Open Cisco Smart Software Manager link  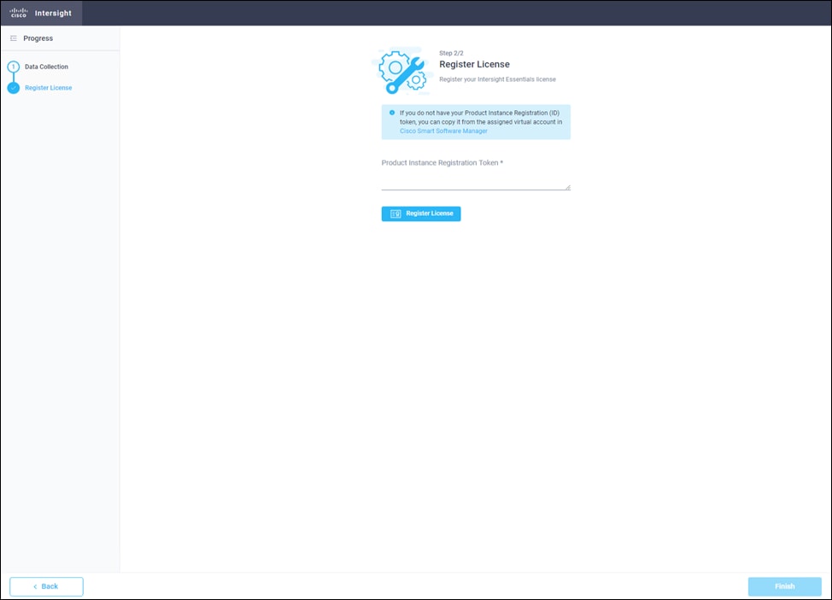[x=443, y=131]
